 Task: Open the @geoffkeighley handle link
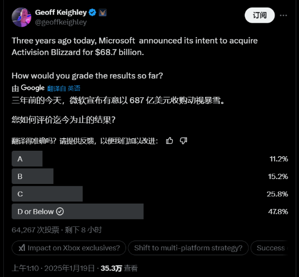[61, 22]
